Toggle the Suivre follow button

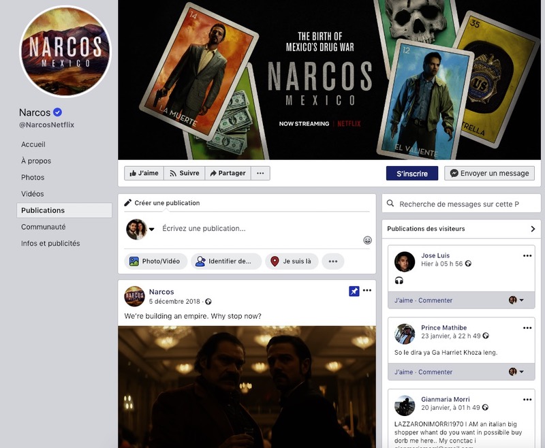click(185, 174)
